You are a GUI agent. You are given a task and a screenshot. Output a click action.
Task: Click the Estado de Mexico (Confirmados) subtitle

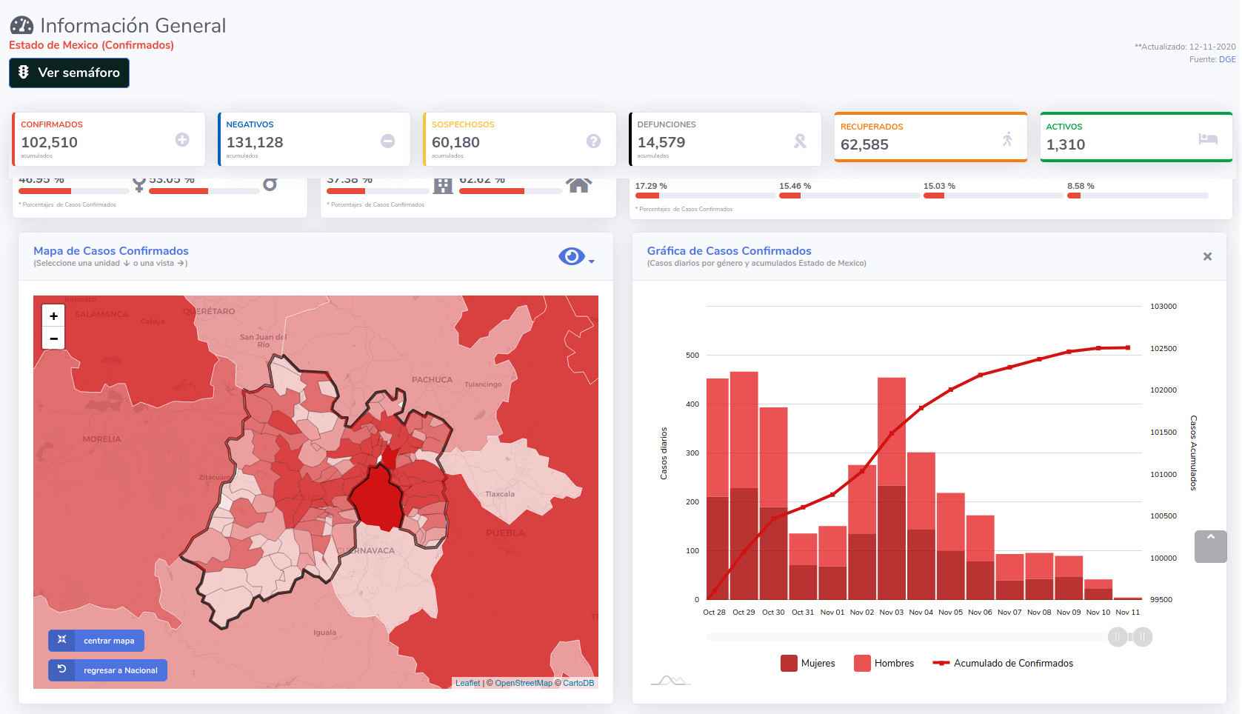coord(91,45)
